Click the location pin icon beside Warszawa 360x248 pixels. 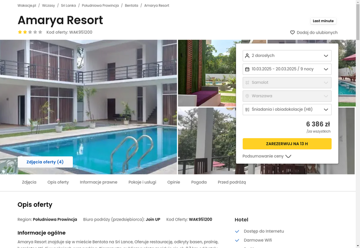click(x=247, y=96)
